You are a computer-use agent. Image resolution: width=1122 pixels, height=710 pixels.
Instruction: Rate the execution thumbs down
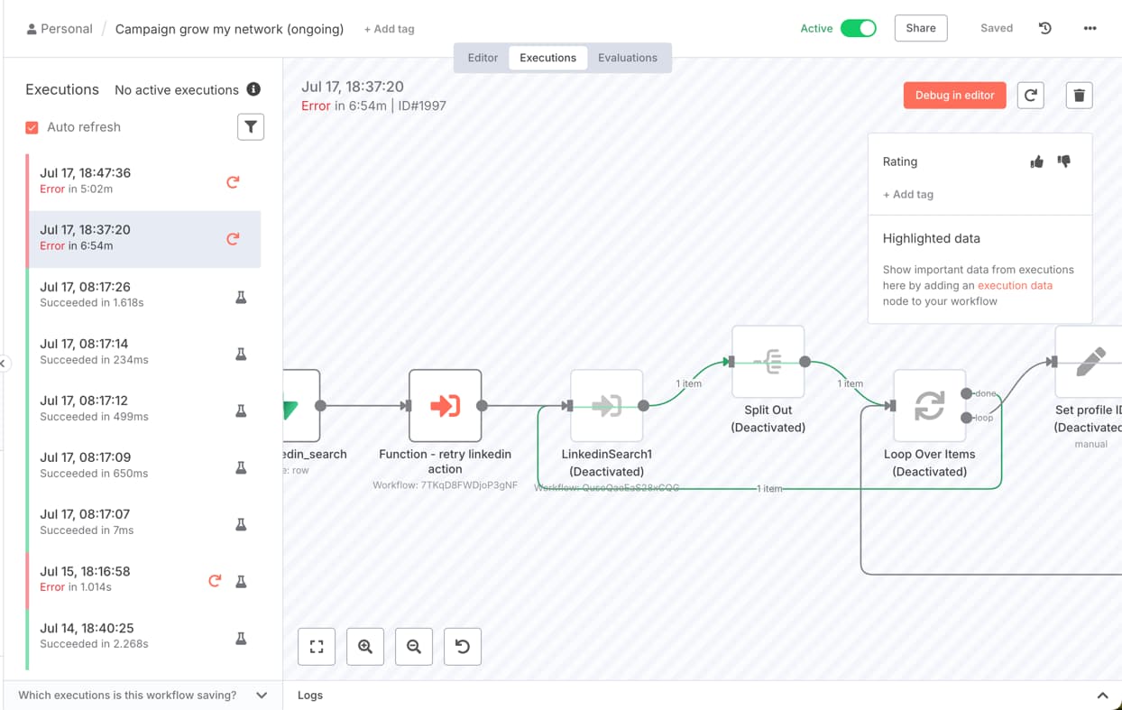1064,161
